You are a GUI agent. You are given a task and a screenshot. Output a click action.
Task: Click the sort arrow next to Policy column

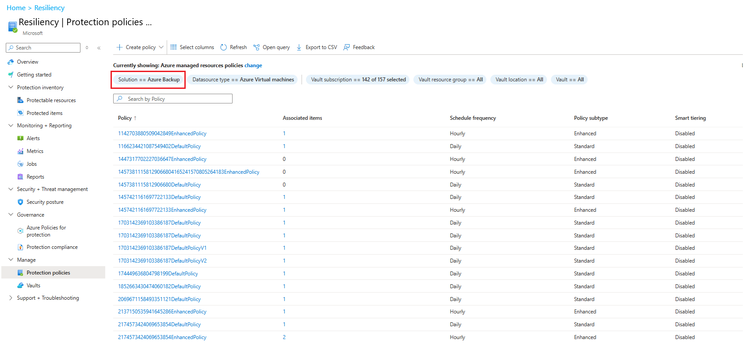coord(135,118)
